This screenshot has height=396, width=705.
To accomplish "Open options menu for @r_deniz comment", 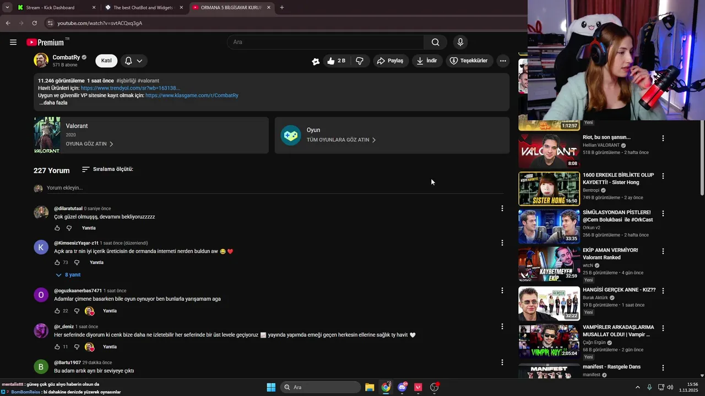I will (502, 327).
